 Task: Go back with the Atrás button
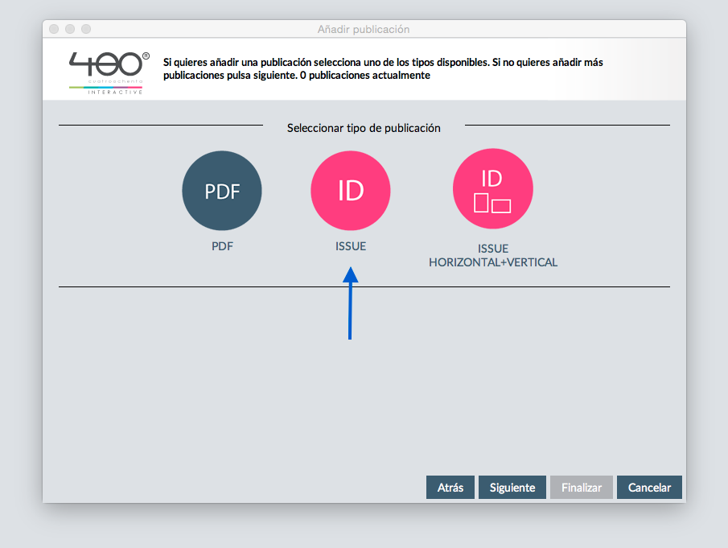pyautogui.click(x=450, y=488)
